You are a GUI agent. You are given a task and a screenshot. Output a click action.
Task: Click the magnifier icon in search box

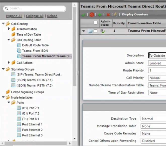coord(6,9)
